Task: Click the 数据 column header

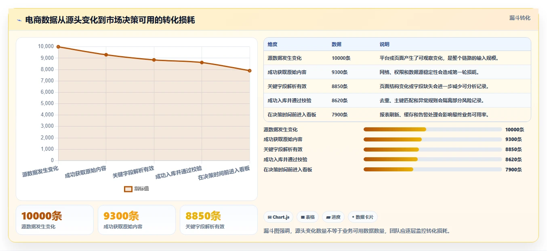Action: coord(337,44)
